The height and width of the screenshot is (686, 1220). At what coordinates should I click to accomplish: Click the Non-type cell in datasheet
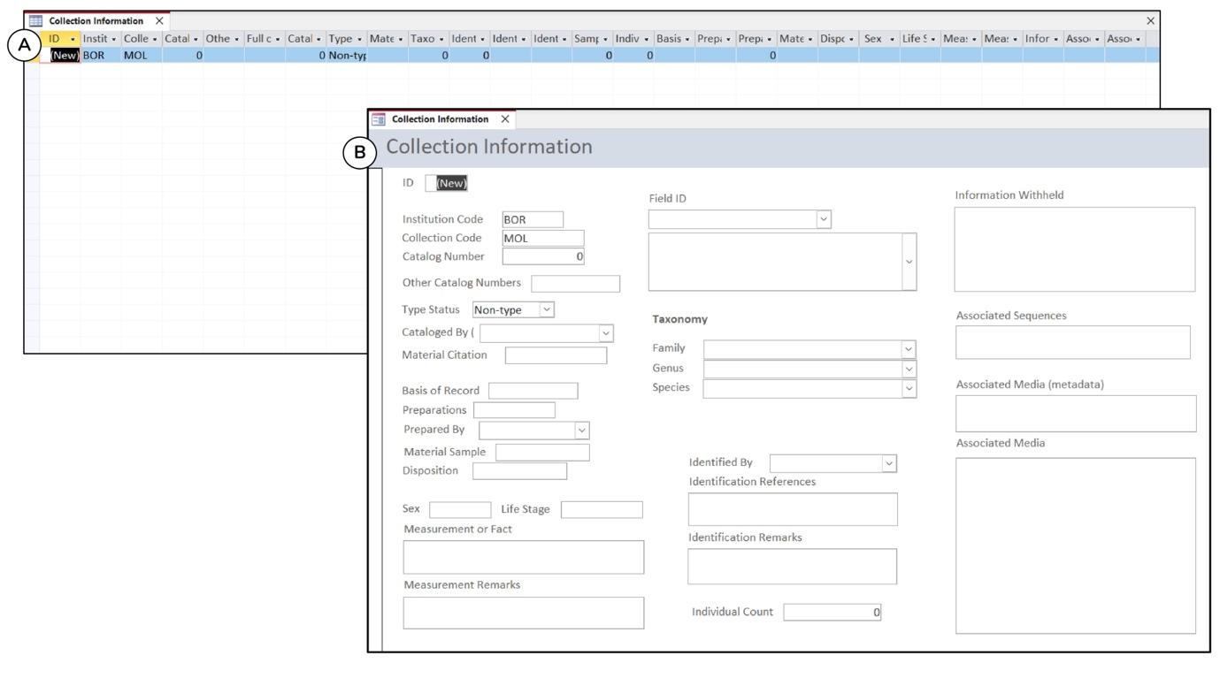[347, 55]
